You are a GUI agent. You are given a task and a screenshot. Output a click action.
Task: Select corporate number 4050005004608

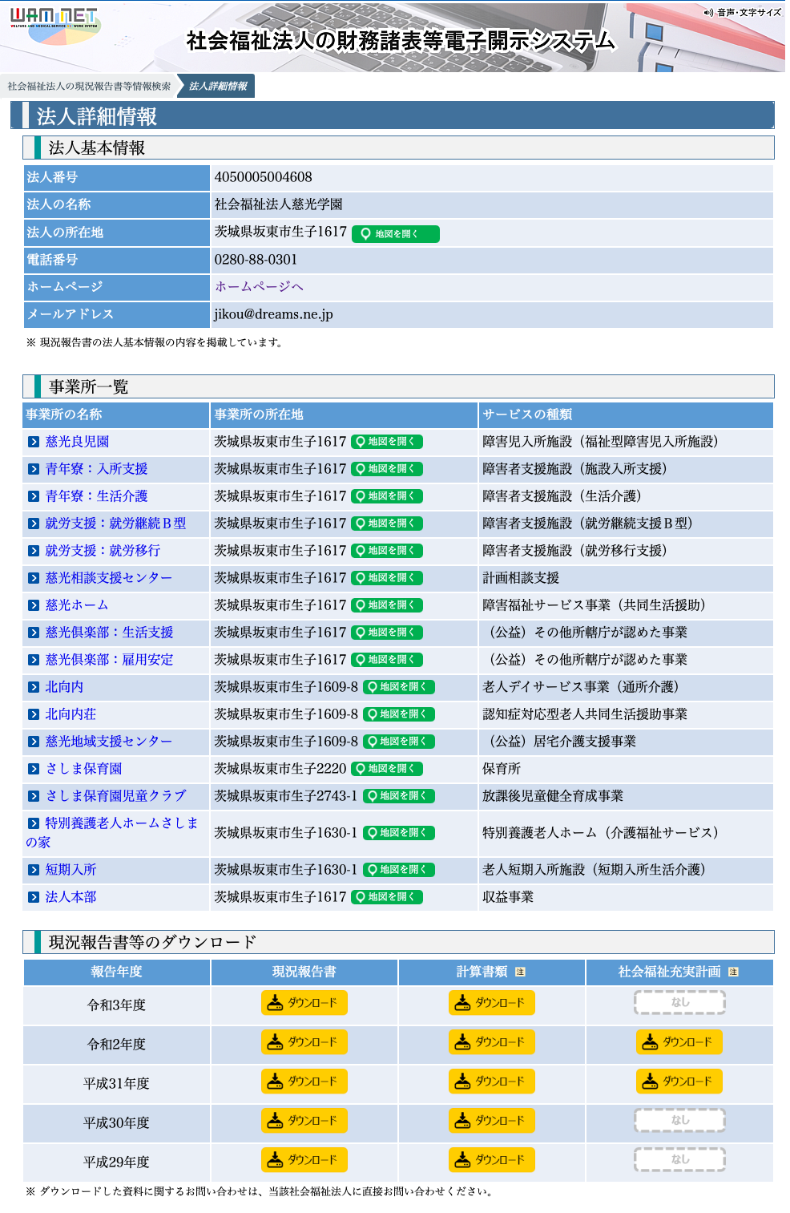[263, 177]
